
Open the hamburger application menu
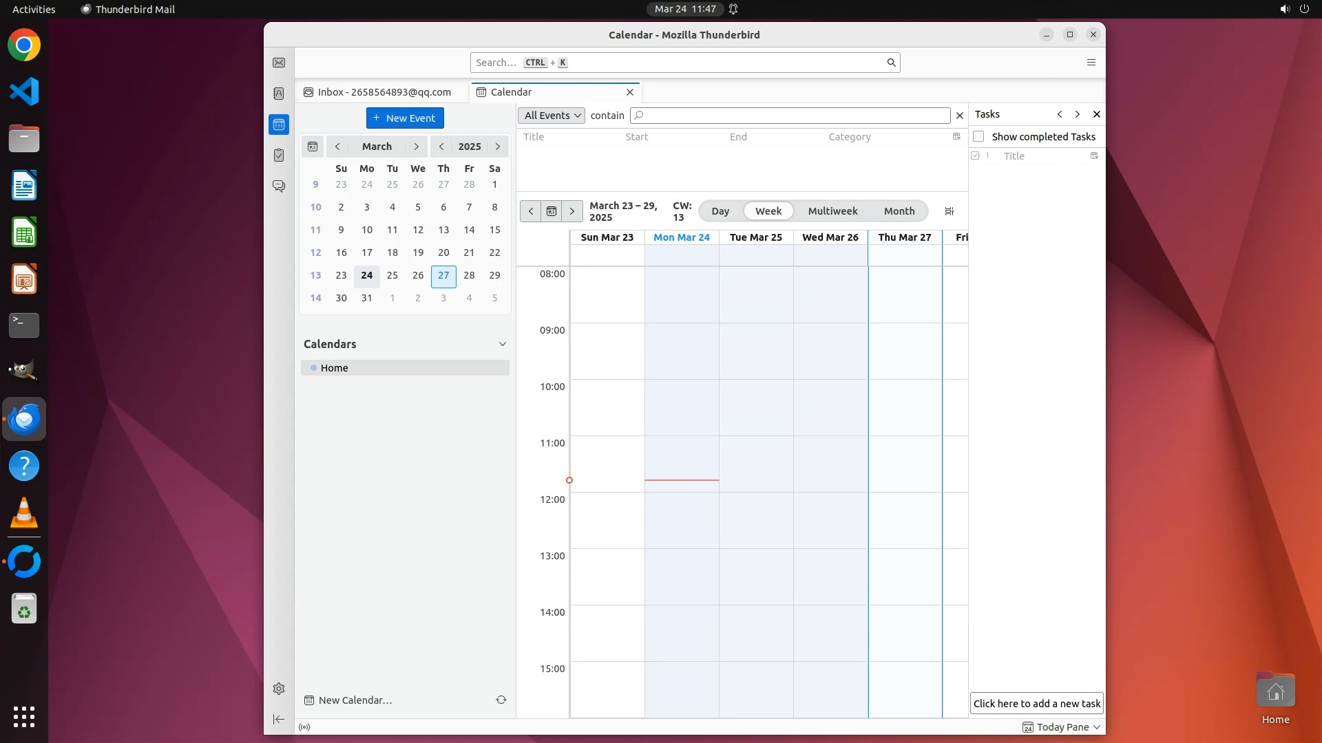tap(1091, 63)
